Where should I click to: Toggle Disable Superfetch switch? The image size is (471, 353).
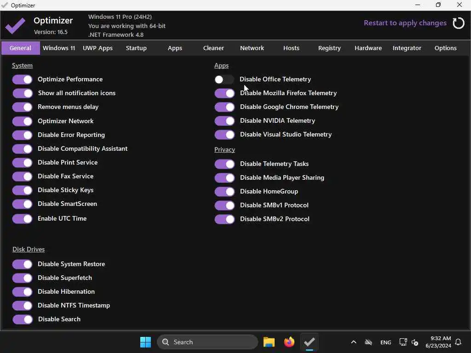coord(22,278)
